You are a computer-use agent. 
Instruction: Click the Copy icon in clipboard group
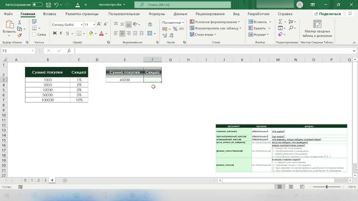point(20,28)
